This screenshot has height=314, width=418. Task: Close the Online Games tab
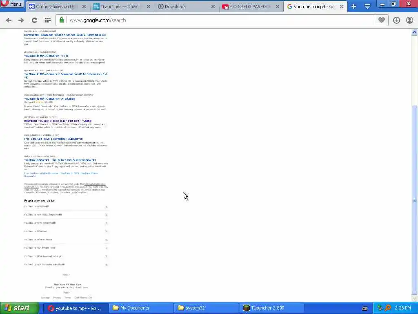pos(84,7)
